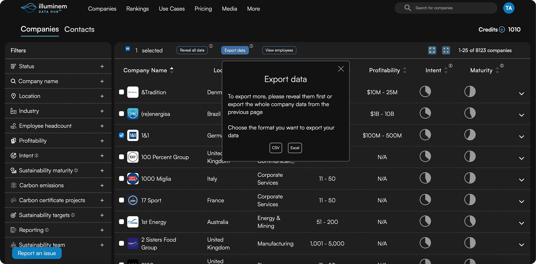Click the View employees button
Screen dimensions: 536x264
click(x=279, y=50)
